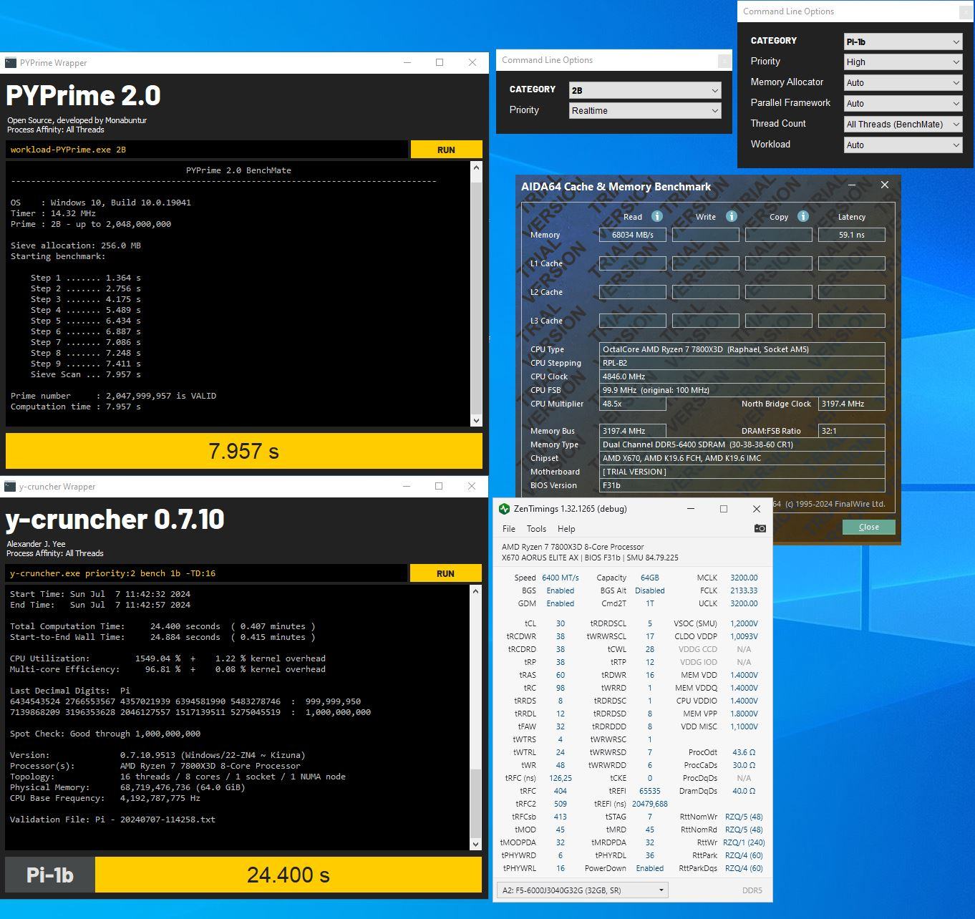Click the y-cruncher output scroll-down arrow
Screen dimensions: 975x919
(x=475, y=845)
